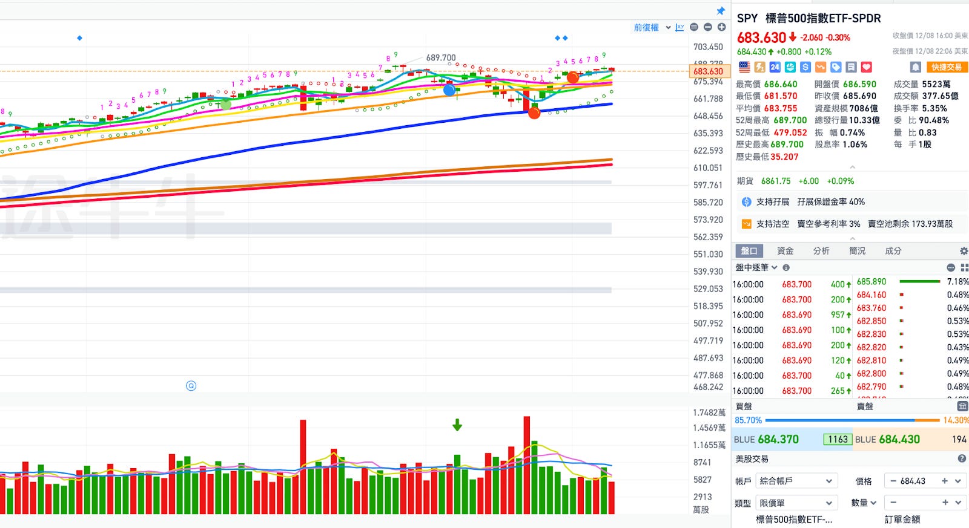Viewport: 969px width, 528px height.
Task: Click the 685.890 price level row
Action: coord(911,282)
